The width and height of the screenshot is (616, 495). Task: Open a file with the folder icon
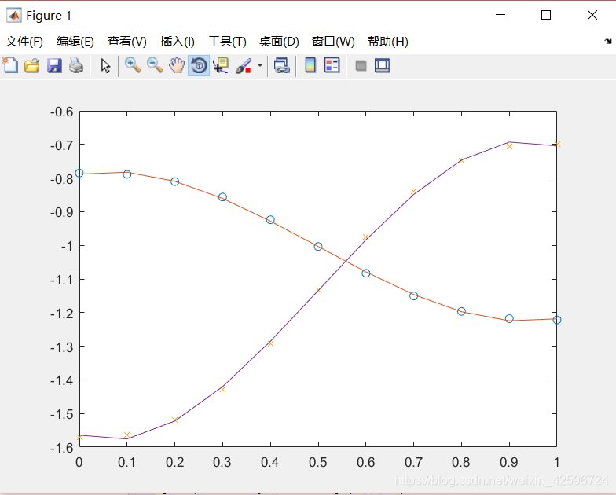click(31, 65)
